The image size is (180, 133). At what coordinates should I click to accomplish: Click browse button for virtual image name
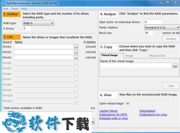coord(175,66)
